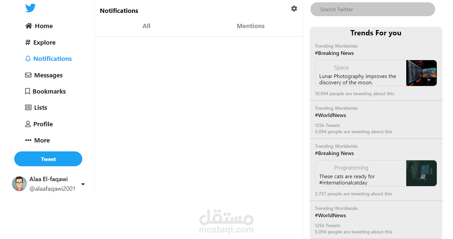
Task: Switch to the All notifications tab
Action: tap(146, 26)
